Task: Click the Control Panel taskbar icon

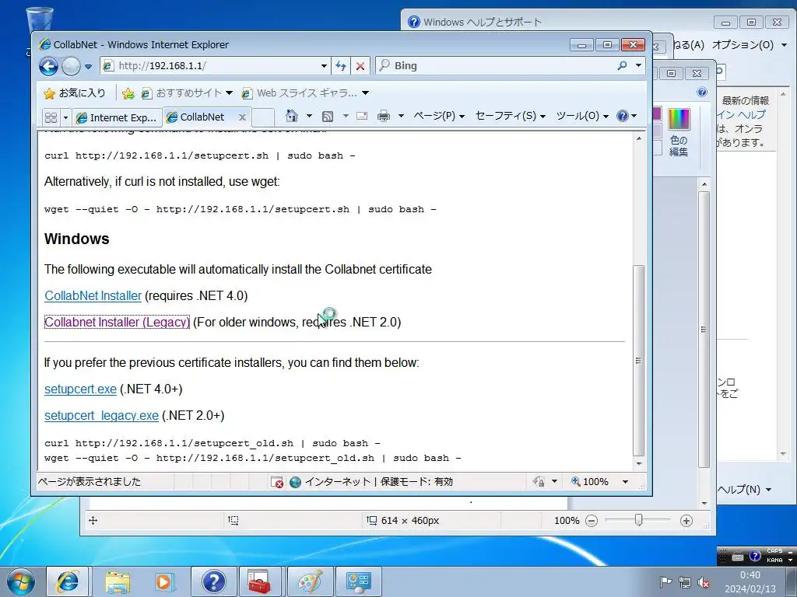Action: (359, 581)
